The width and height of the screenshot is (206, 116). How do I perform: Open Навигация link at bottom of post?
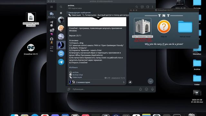77,77
